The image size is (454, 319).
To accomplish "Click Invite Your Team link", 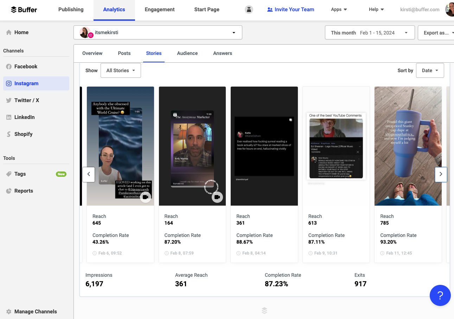I will click(x=290, y=10).
